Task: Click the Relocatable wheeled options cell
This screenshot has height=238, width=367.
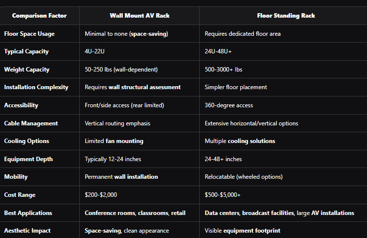Action: tap(244, 177)
